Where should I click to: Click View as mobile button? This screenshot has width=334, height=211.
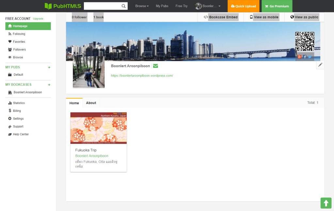[x=264, y=17]
